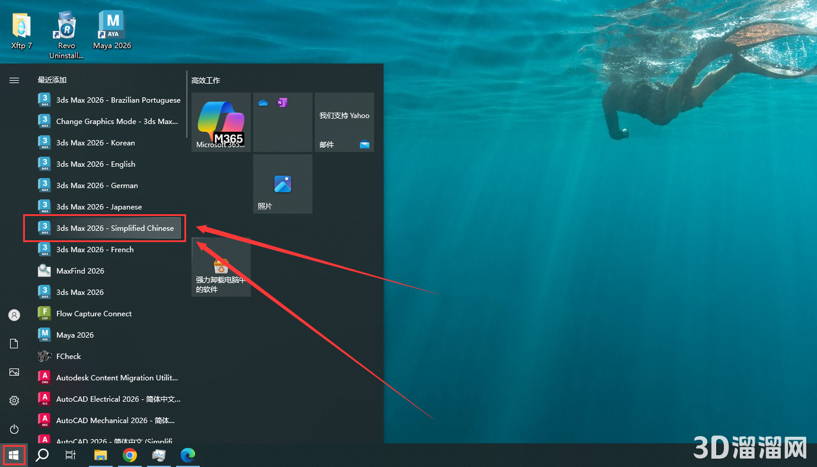This screenshot has width=817, height=467.
Task: Open Pictures from the Start rail
Action: pyautogui.click(x=14, y=372)
